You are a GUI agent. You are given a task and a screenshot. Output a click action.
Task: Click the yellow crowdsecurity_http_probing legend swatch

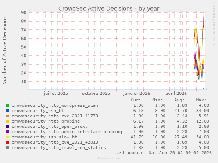click(7, 121)
